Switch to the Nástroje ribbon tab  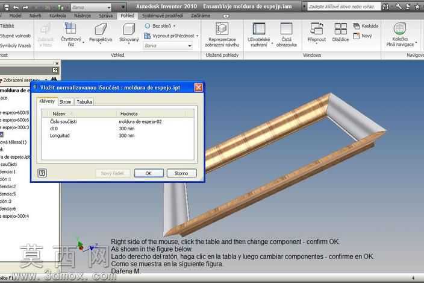(83, 16)
